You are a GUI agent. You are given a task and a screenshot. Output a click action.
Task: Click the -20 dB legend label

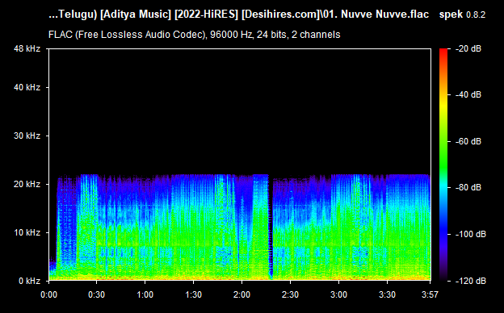click(x=468, y=48)
